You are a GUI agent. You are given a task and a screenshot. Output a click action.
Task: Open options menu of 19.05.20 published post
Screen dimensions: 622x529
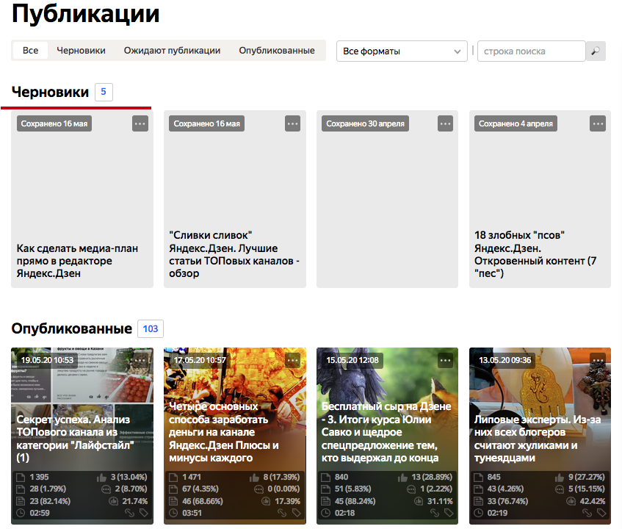140,360
